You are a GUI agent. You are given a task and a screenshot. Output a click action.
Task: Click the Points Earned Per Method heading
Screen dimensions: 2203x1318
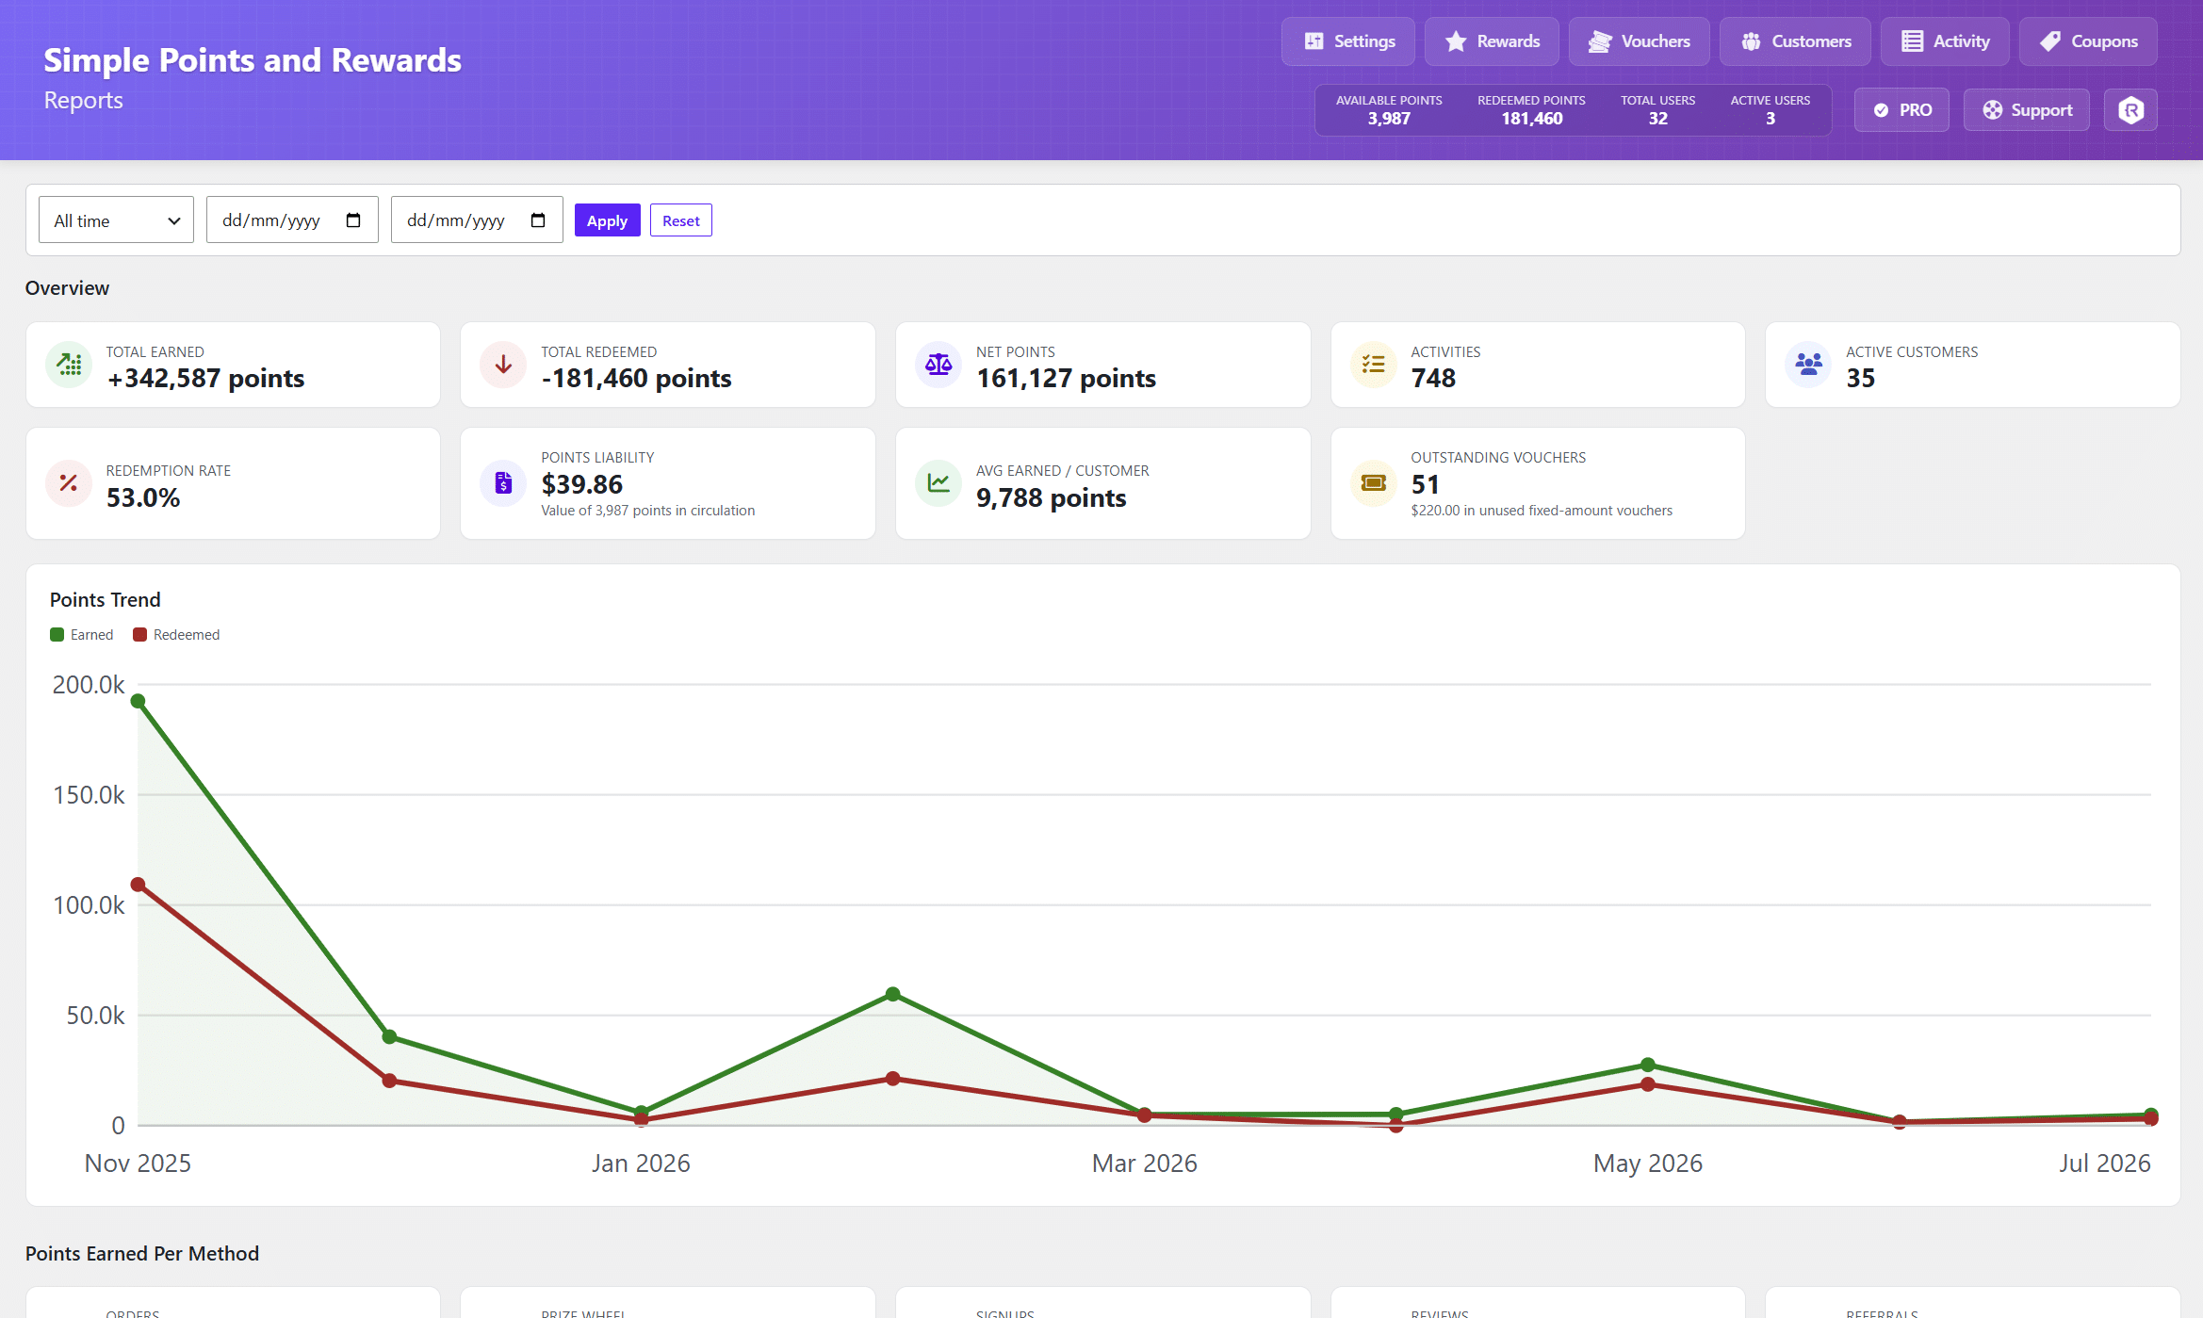(x=142, y=1254)
